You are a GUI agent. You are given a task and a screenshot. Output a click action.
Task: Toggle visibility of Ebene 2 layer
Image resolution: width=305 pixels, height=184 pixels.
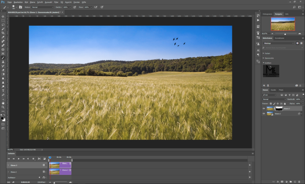[x=264, y=114]
